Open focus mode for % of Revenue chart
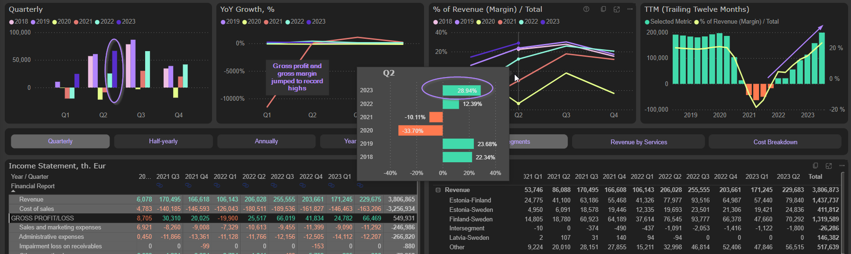Viewport: 851px width, 254px height. (617, 9)
